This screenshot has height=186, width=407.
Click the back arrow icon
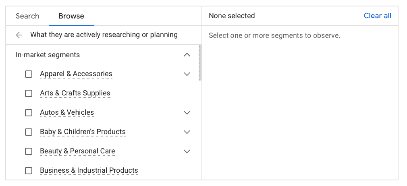(x=19, y=35)
